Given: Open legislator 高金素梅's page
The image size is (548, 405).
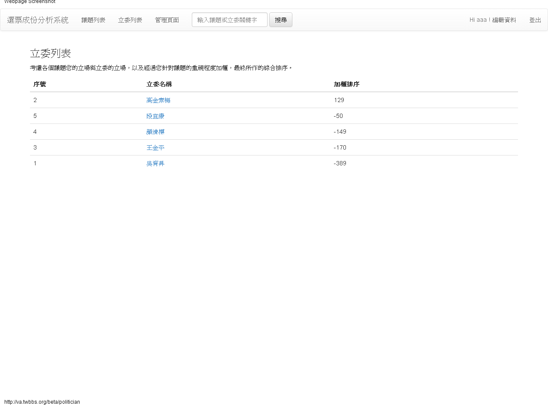Looking at the screenshot, I should click(158, 100).
